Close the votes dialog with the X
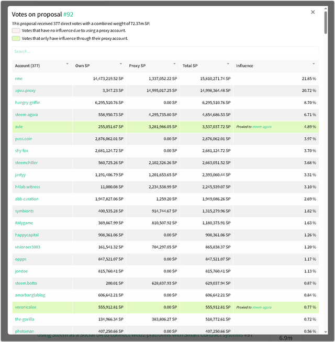 pyautogui.click(x=312, y=12)
